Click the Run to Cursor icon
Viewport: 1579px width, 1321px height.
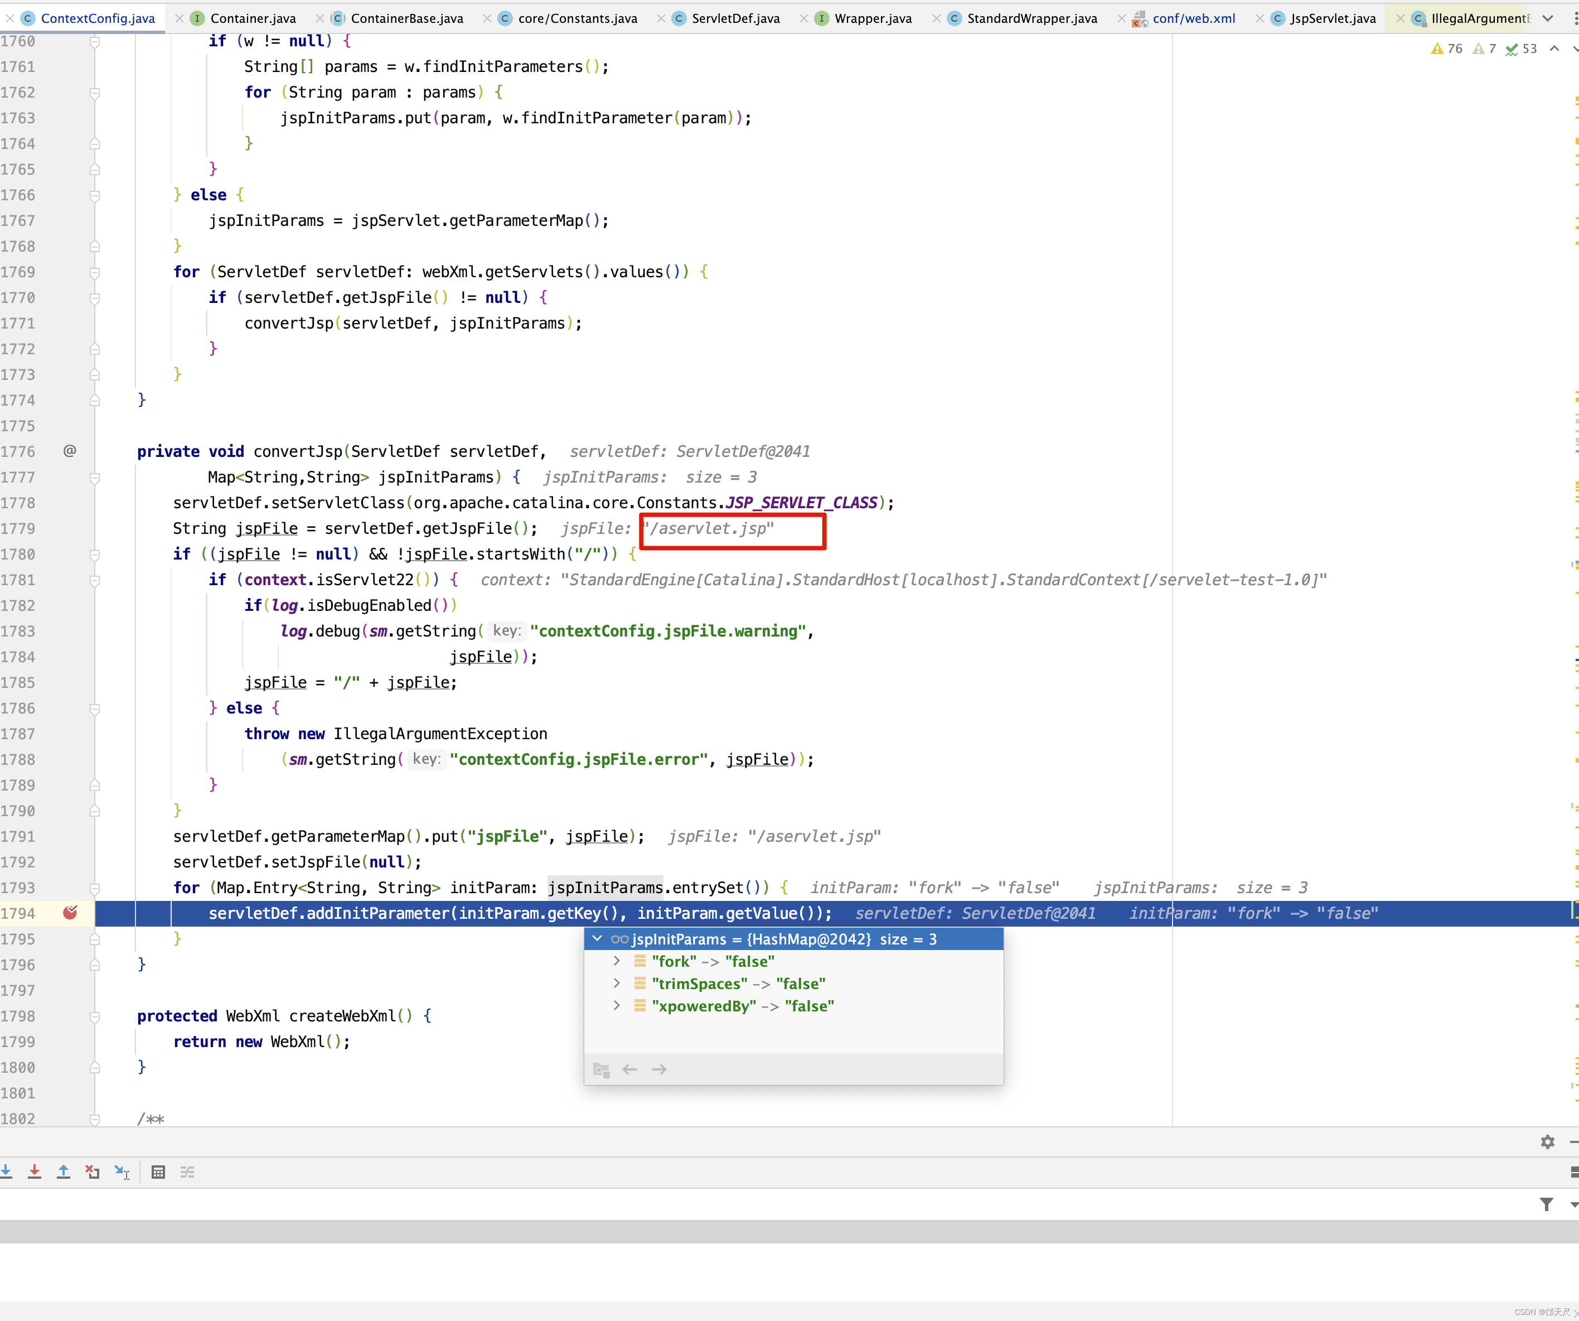(x=122, y=1171)
